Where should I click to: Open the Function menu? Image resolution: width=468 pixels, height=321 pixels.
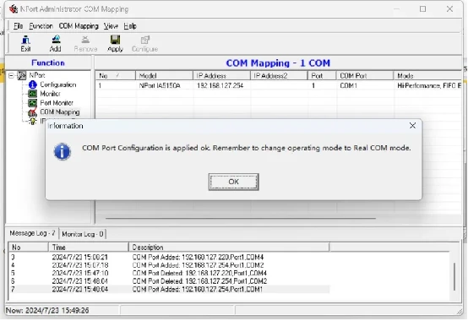(41, 26)
